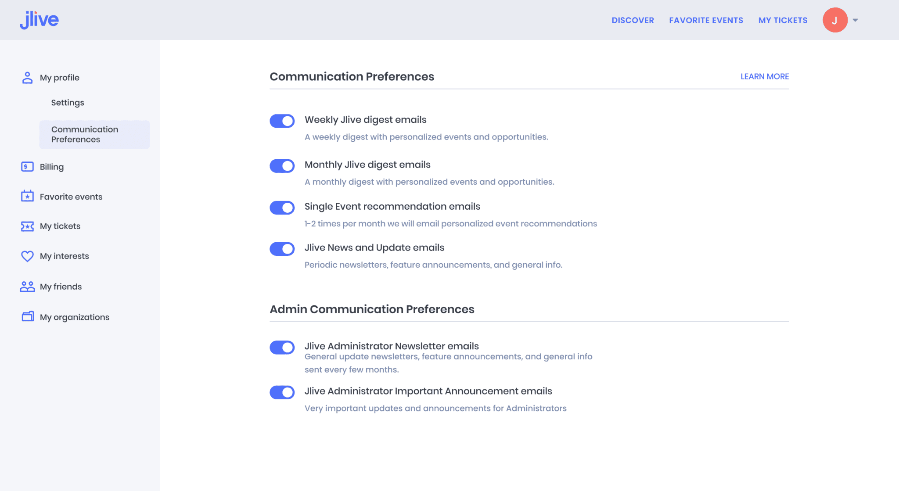The image size is (899, 491).
Task: Click 'Very important updates and announcements' description
Action: tap(435, 409)
